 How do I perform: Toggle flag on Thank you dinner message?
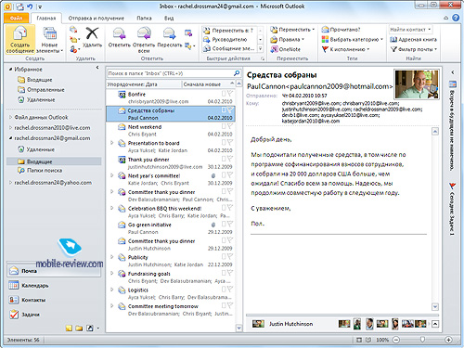tap(230, 159)
